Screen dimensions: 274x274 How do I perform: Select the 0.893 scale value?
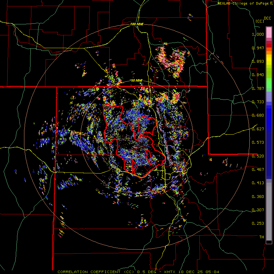[x=258, y=61]
